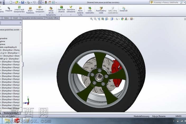
Task: Select the 'ładu współrzędnych' tree item
Action: [x=8, y=47]
